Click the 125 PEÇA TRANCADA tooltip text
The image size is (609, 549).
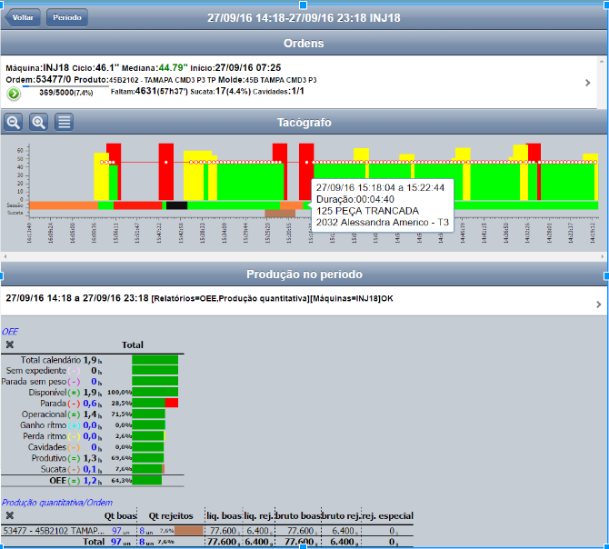point(367,211)
